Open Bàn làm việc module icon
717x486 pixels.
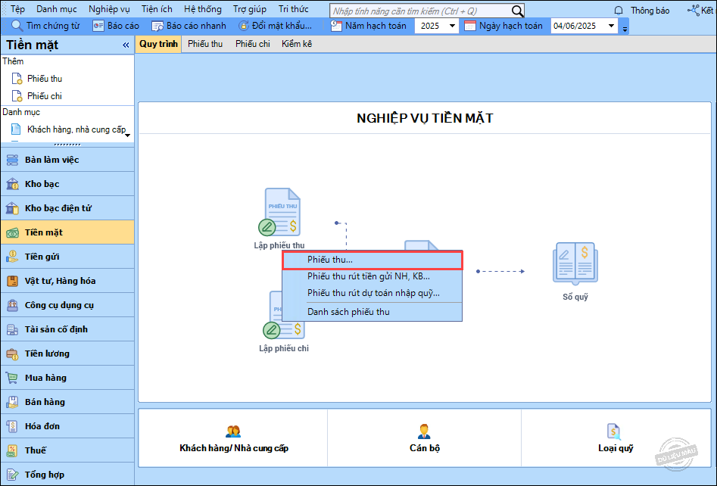coord(12,160)
